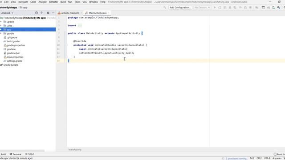
Task: Select gradlew.bat in project tree
Action: click(13, 53)
